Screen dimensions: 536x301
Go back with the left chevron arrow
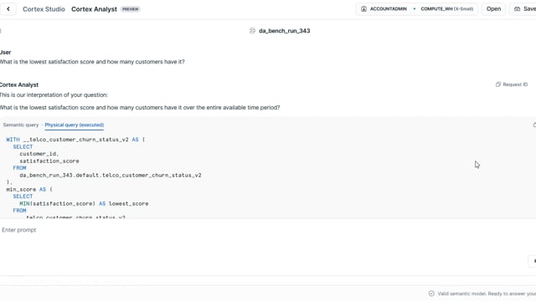click(x=8, y=9)
